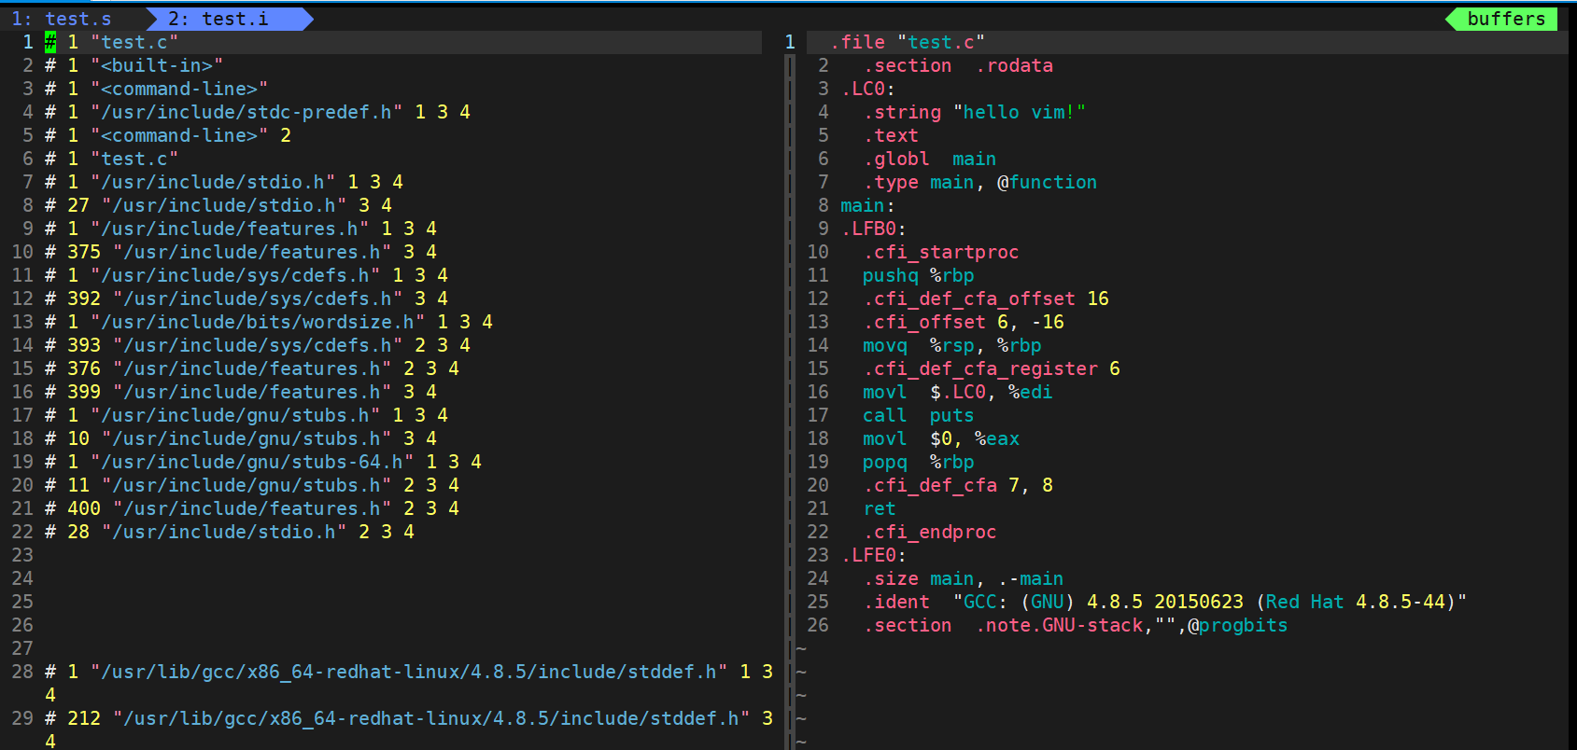Click '# 400' features.h line
Screen dimensions: 1577x750
[x=252, y=508]
